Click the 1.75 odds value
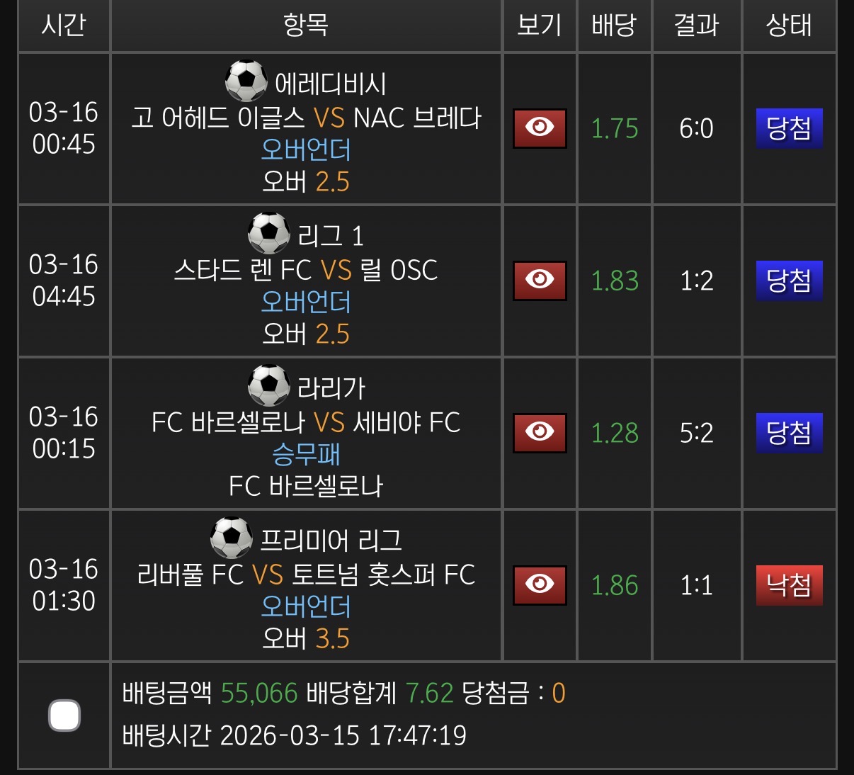Viewport: 854px width, 775px height. click(x=614, y=128)
